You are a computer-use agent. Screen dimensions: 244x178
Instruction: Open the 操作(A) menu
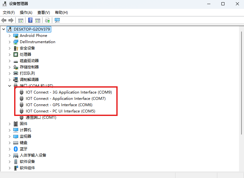(26, 13)
